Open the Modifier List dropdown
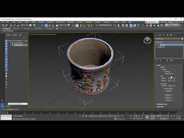The image size is (184, 138). [x=169, y=42]
